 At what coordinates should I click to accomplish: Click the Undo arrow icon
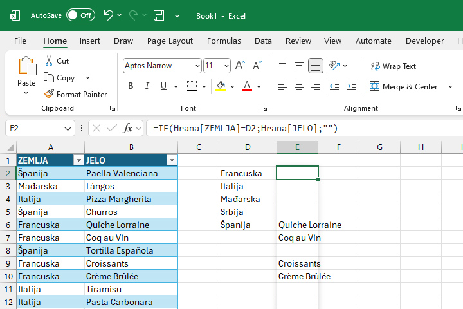109,15
